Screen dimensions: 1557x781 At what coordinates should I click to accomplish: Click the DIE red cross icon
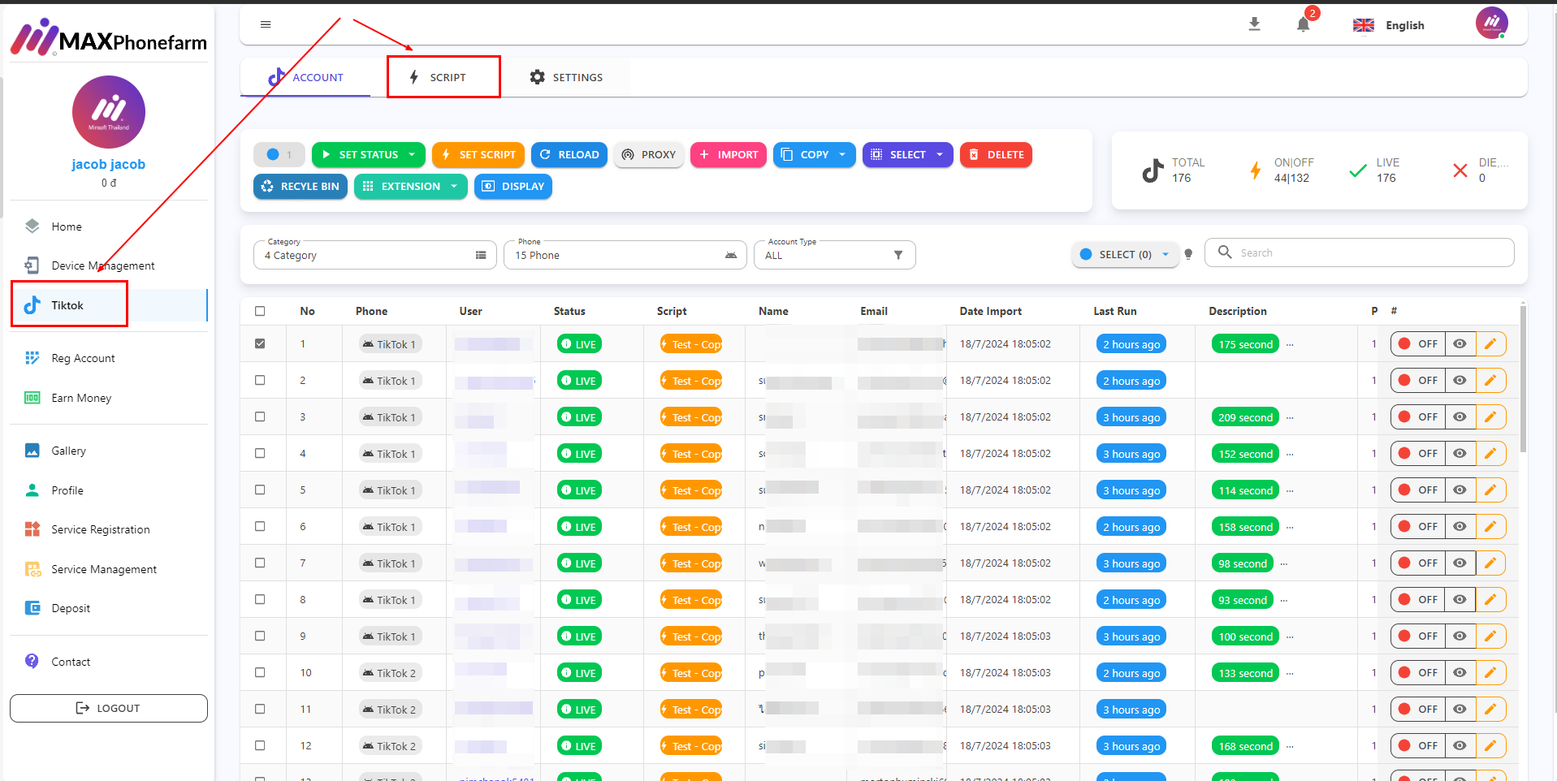tap(1460, 170)
